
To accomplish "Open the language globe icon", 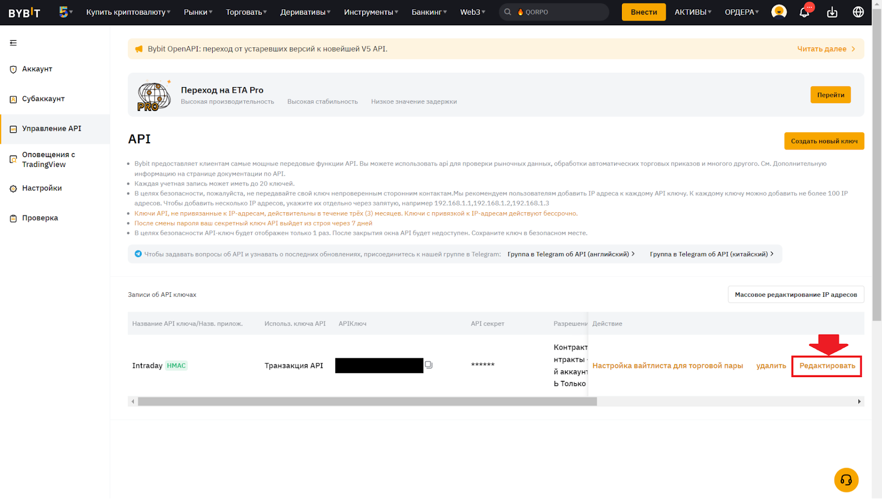I will click(858, 12).
